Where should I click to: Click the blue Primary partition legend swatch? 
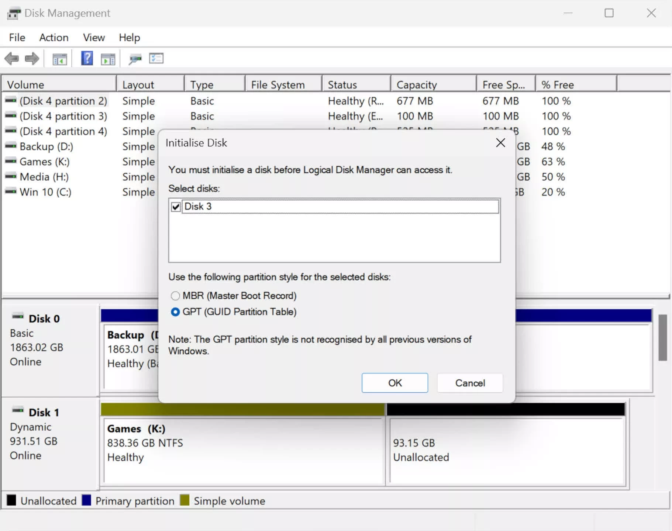click(86, 500)
